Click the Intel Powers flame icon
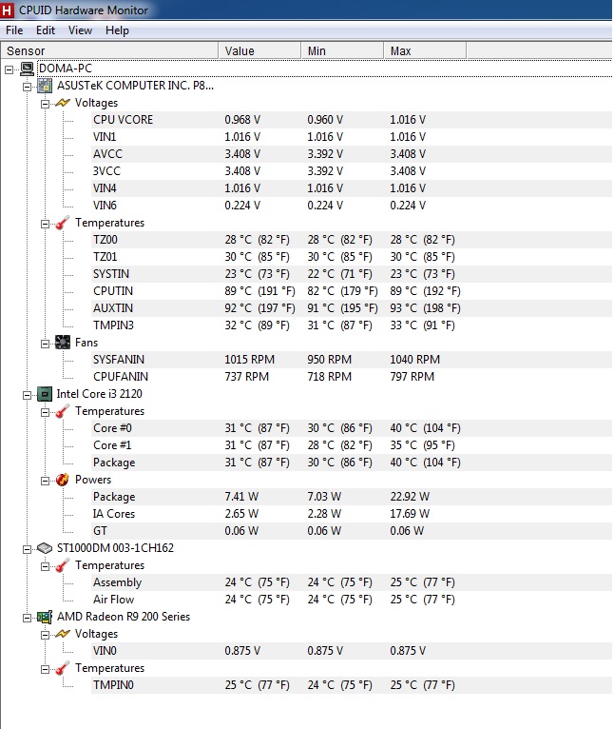 pos(63,480)
